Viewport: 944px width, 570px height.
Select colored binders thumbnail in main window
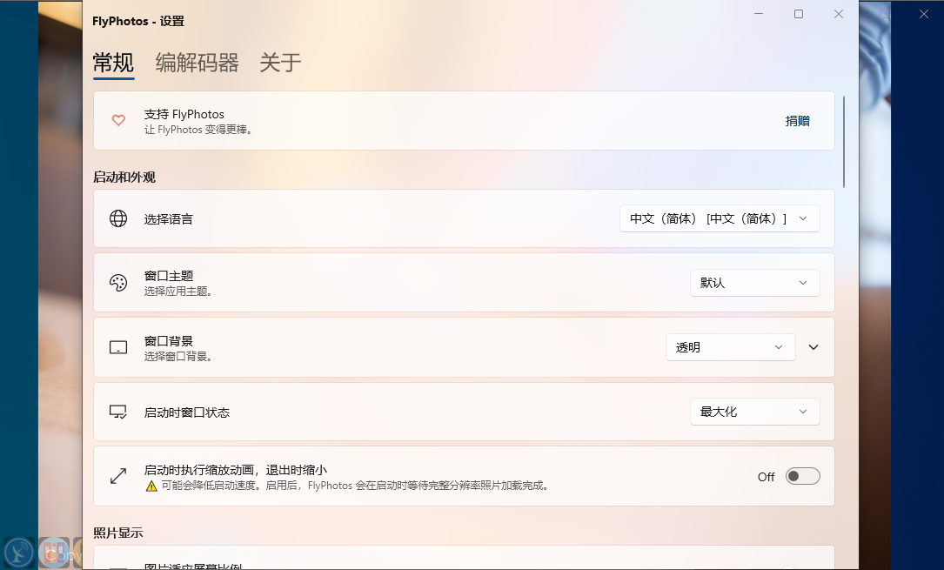[54, 553]
